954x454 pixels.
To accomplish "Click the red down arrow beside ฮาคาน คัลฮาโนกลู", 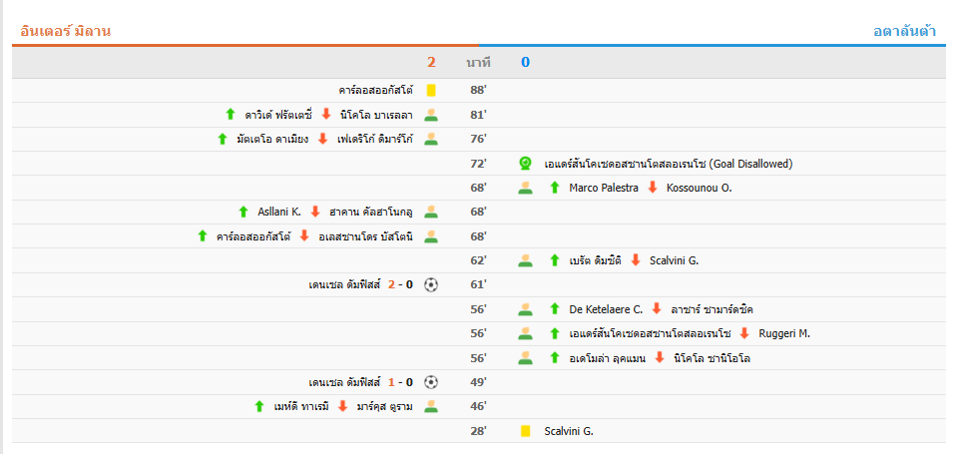I will (315, 212).
